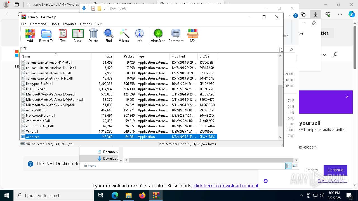Select api-ms-win-crt-stdio-l1-1-0.dll

119,73
